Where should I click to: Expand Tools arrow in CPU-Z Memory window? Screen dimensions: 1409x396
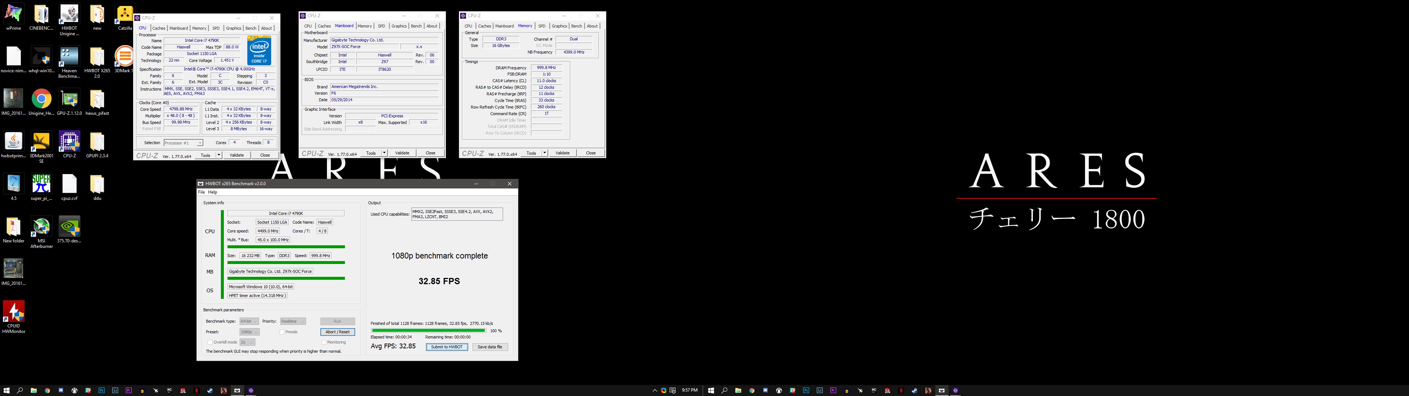pyautogui.click(x=545, y=153)
